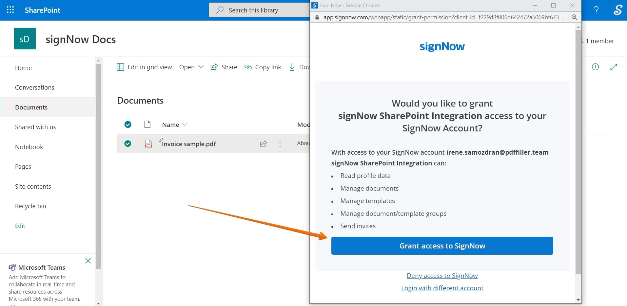Click the expand content arrows icon

point(614,67)
